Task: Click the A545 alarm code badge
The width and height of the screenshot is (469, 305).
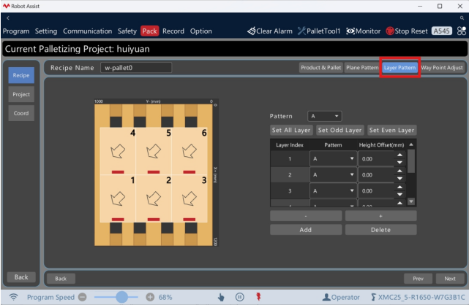Action: pyautogui.click(x=441, y=31)
